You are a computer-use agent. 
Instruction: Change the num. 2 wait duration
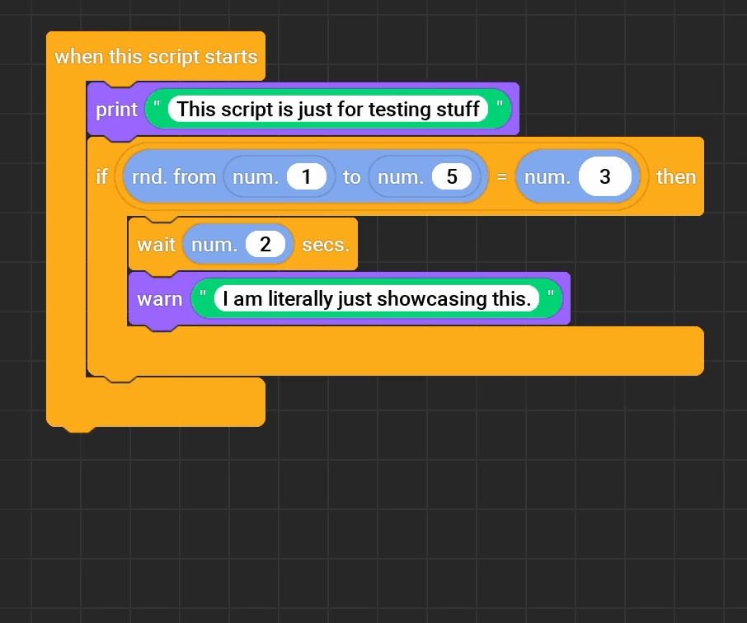[x=265, y=244]
